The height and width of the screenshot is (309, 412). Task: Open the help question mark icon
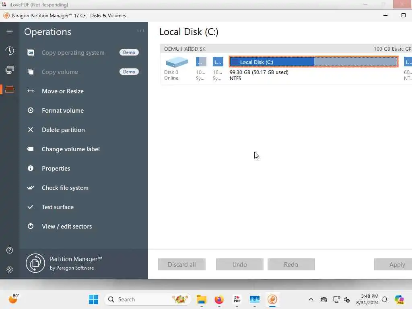click(10, 250)
